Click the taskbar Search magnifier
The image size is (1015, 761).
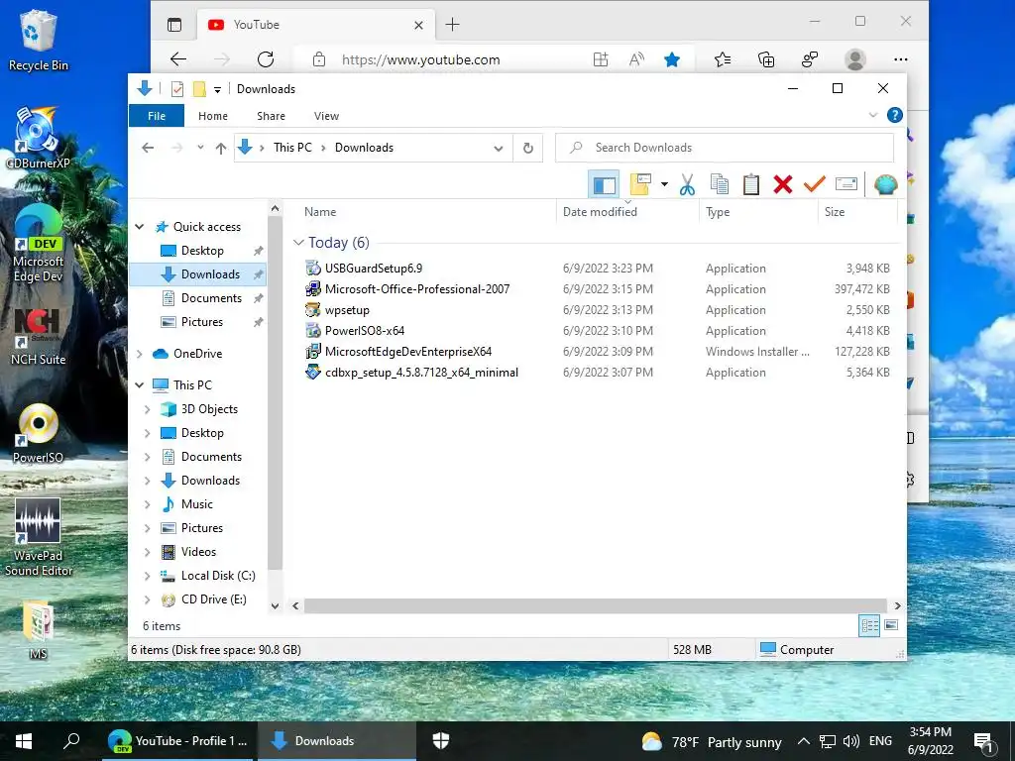71,741
